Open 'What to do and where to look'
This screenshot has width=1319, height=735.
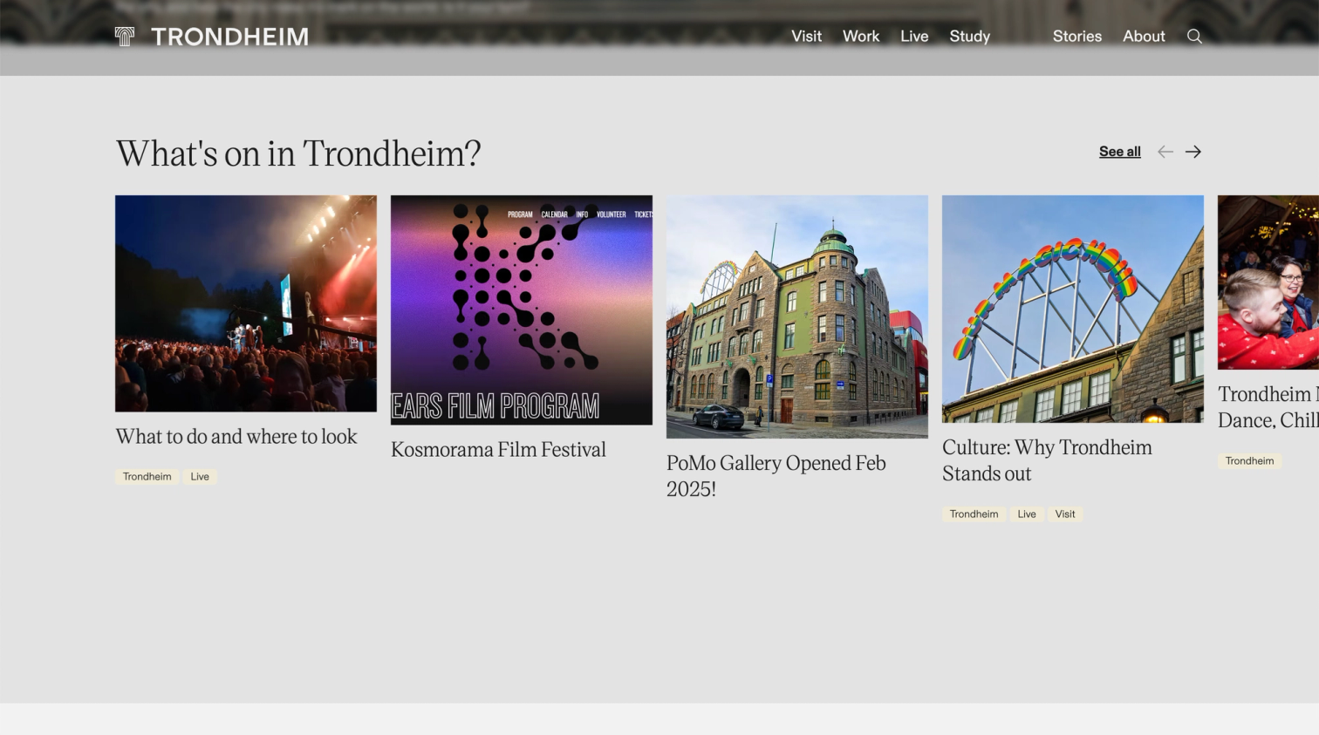click(x=236, y=436)
